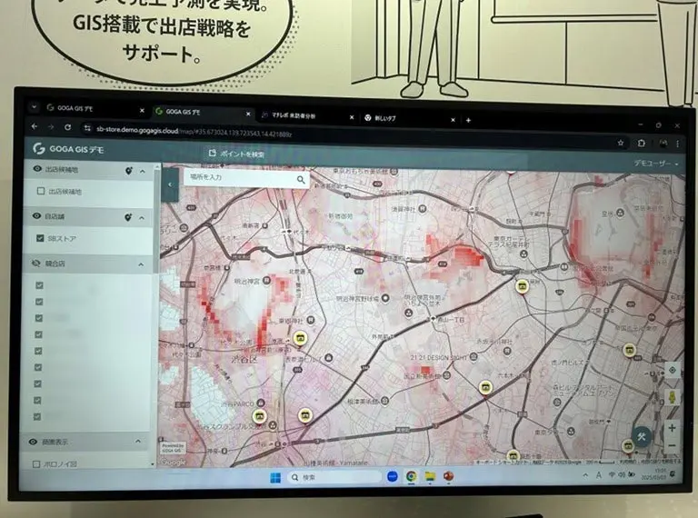
Task: Click the 皇居 place icon on map
Action: click(x=619, y=213)
